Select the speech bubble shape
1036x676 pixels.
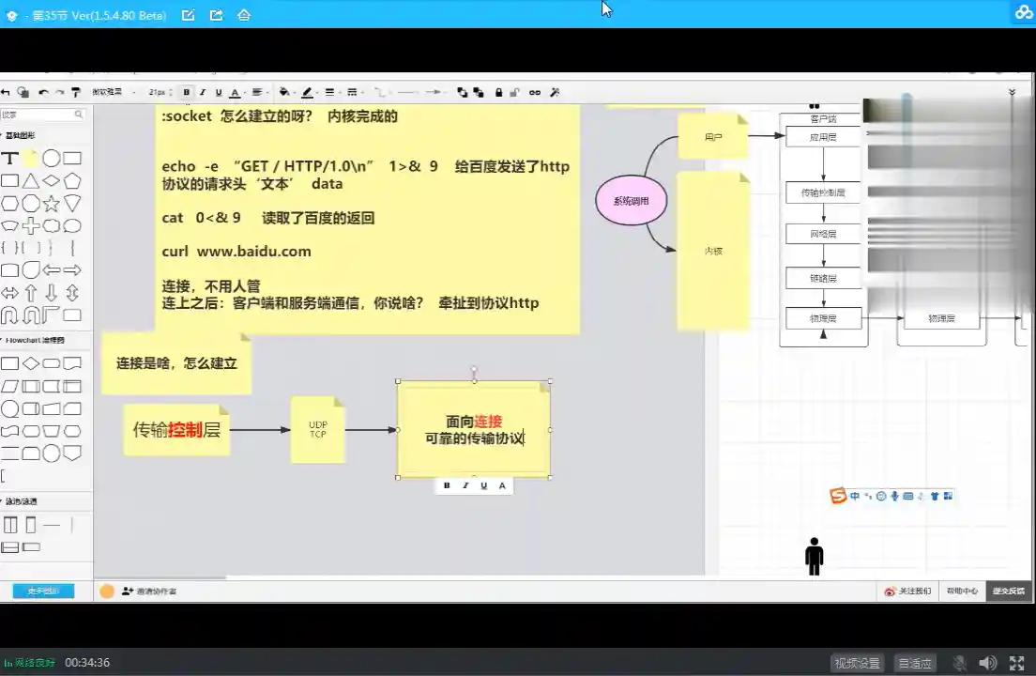click(72, 225)
